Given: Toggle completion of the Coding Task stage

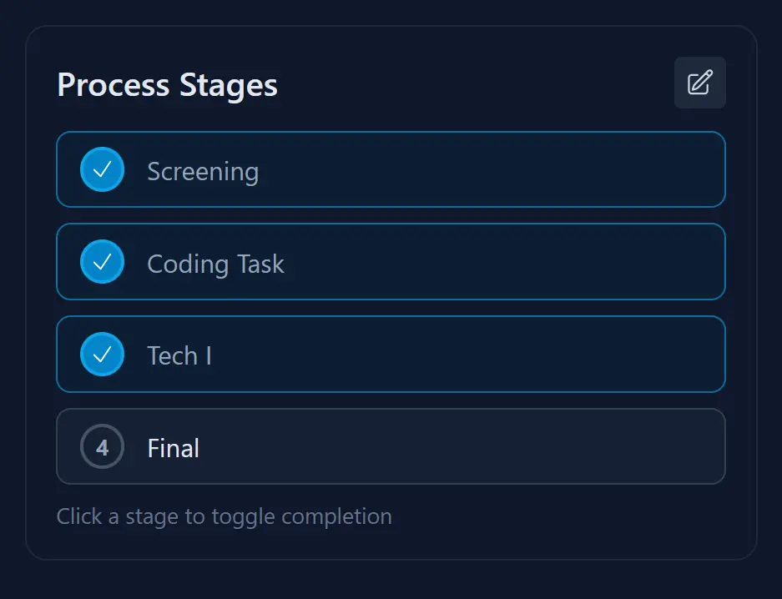Looking at the screenshot, I should tap(391, 262).
